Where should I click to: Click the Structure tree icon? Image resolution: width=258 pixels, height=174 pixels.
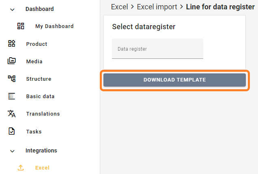click(12, 79)
